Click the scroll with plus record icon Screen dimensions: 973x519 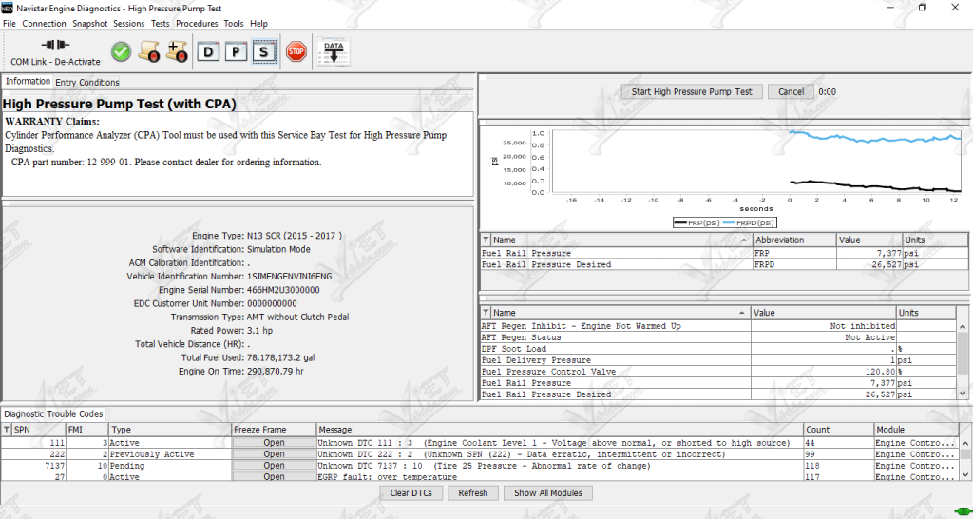pyautogui.click(x=177, y=51)
